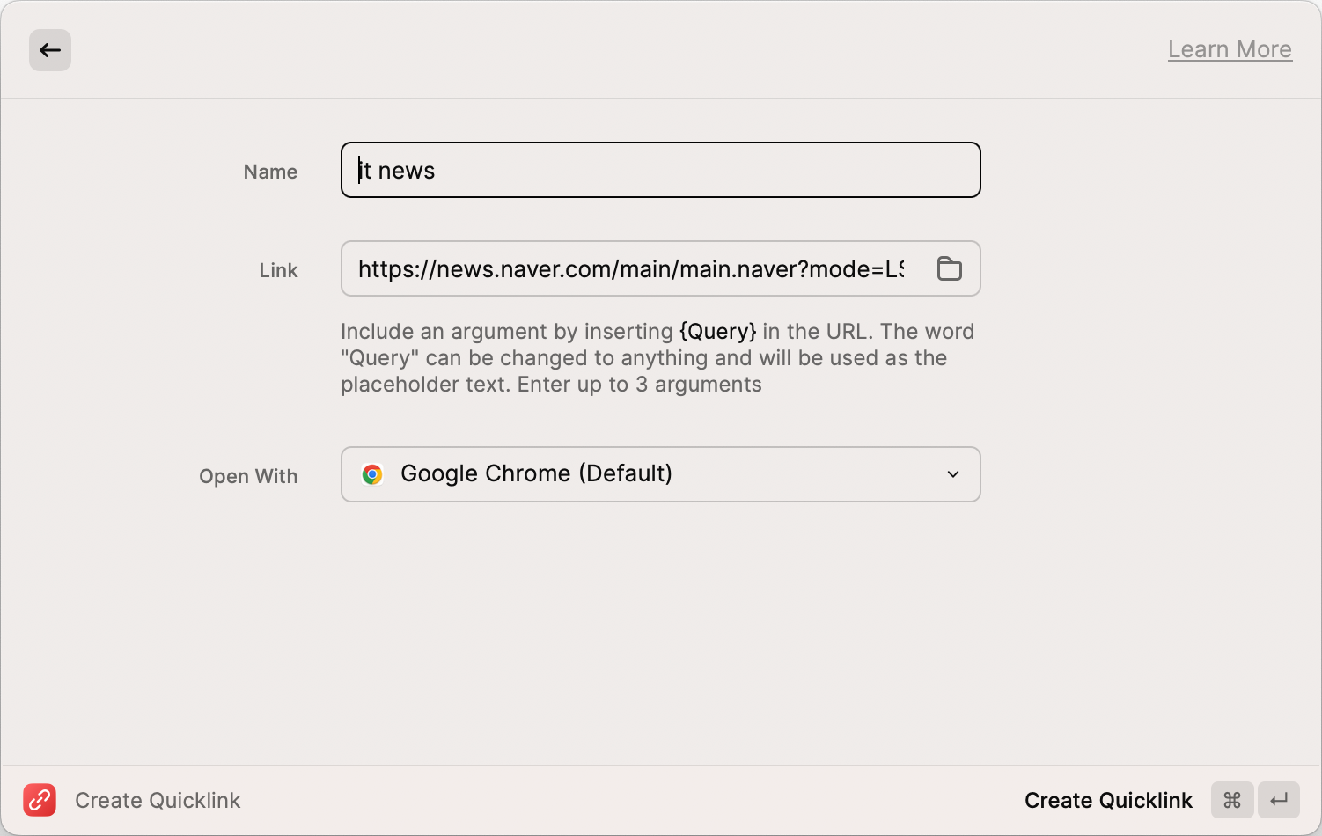The image size is (1322, 836).
Task: Click the 'Create Quicklink' title at bottom left
Action: (x=158, y=800)
